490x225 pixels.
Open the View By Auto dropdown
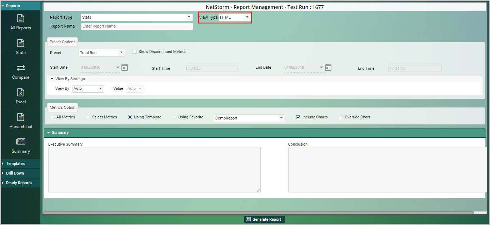(88, 89)
